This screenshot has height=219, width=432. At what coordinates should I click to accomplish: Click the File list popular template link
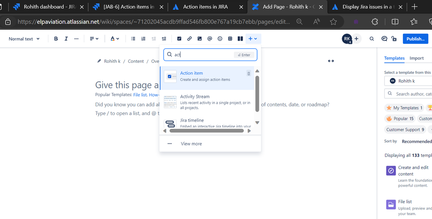140,95
